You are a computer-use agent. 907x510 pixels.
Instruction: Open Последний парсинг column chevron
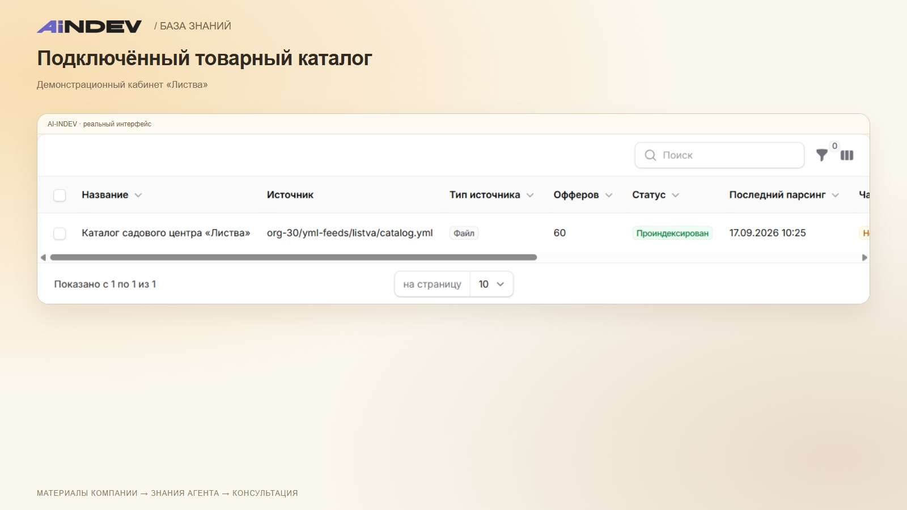(x=835, y=195)
